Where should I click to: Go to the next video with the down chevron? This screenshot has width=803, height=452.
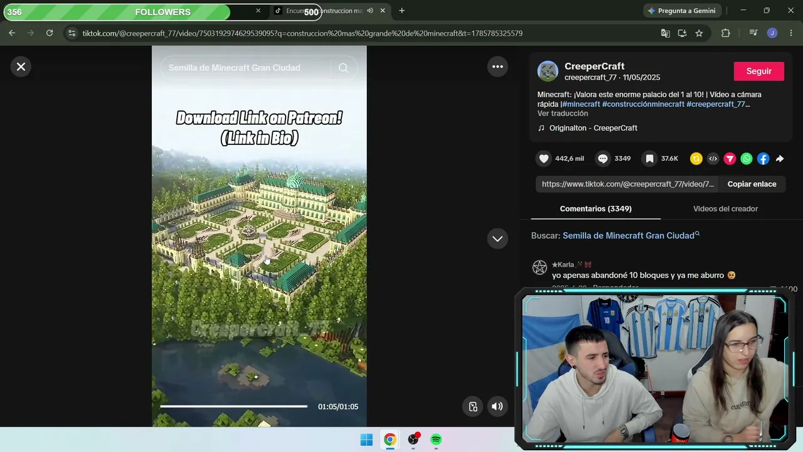[497, 239]
